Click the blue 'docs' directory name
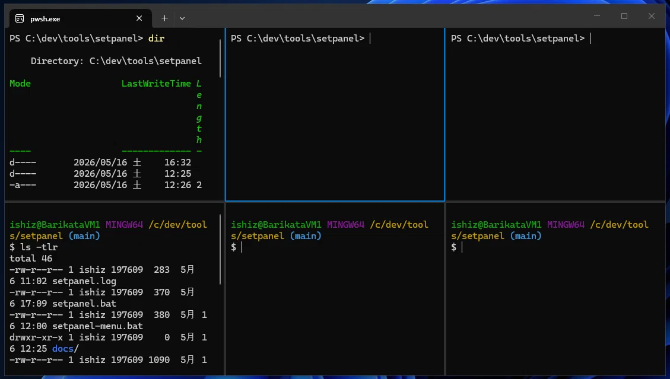The image size is (670, 379). [x=63, y=349]
